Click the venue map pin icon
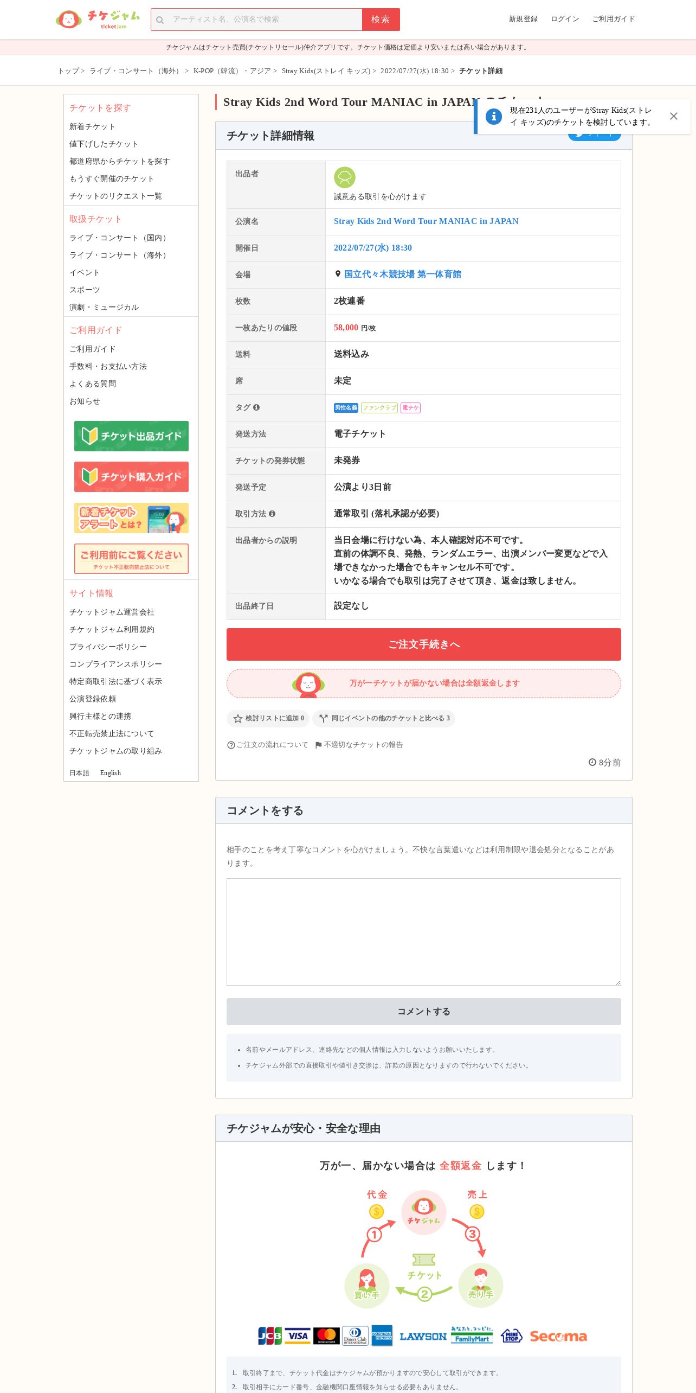This screenshot has width=696, height=1393. click(338, 274)
